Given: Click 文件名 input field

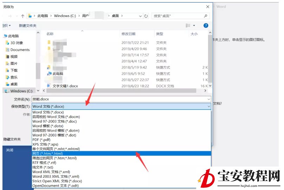Looking at the screenshot, I should coord(119,99).
